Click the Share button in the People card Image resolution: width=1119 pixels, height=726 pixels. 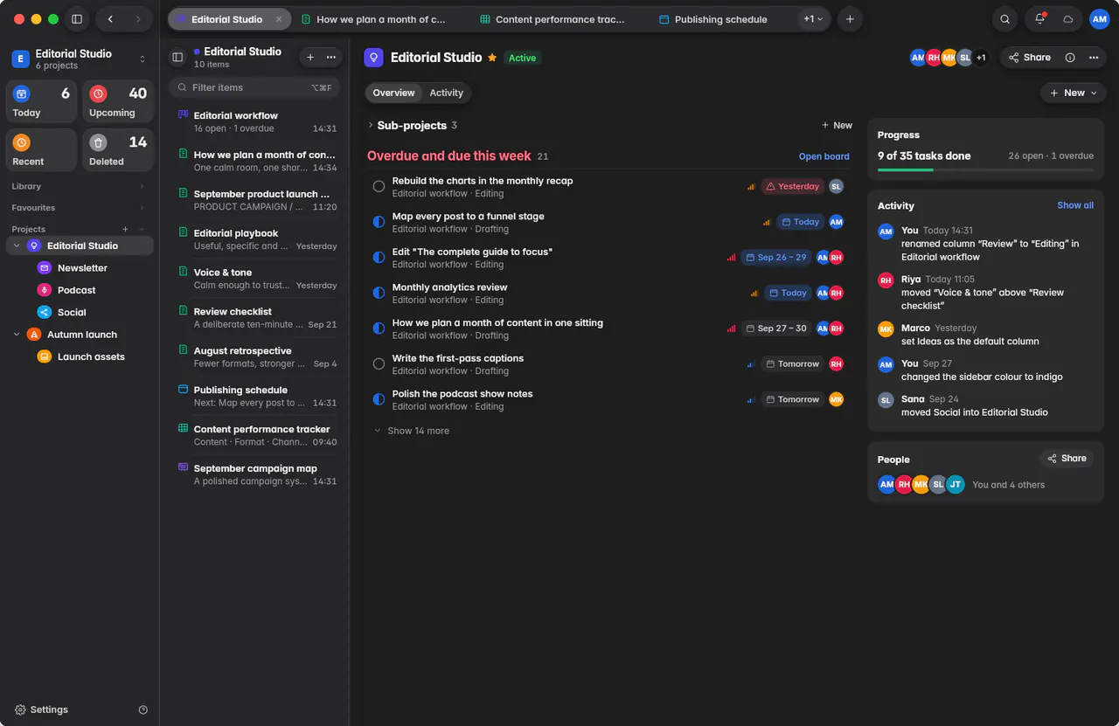tap(1067, 459)
